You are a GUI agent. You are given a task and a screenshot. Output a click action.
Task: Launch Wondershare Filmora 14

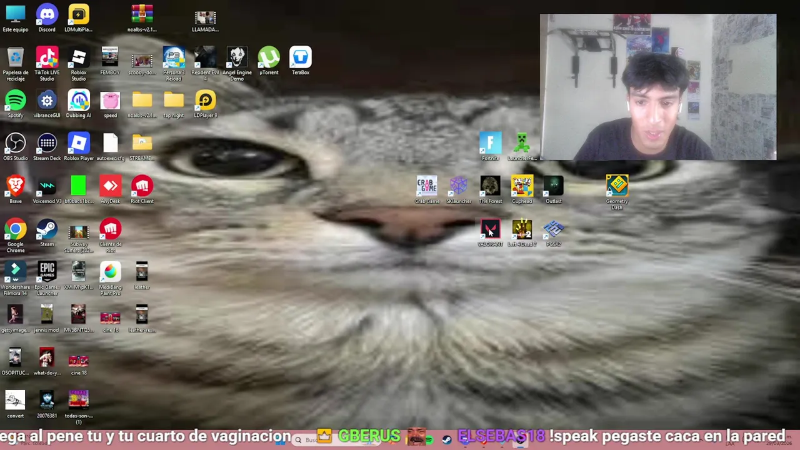point(16,279)
